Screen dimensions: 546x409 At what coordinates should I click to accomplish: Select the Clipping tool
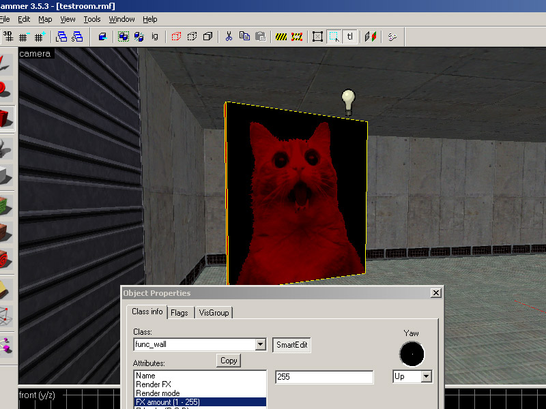click(x=6, y=289)
